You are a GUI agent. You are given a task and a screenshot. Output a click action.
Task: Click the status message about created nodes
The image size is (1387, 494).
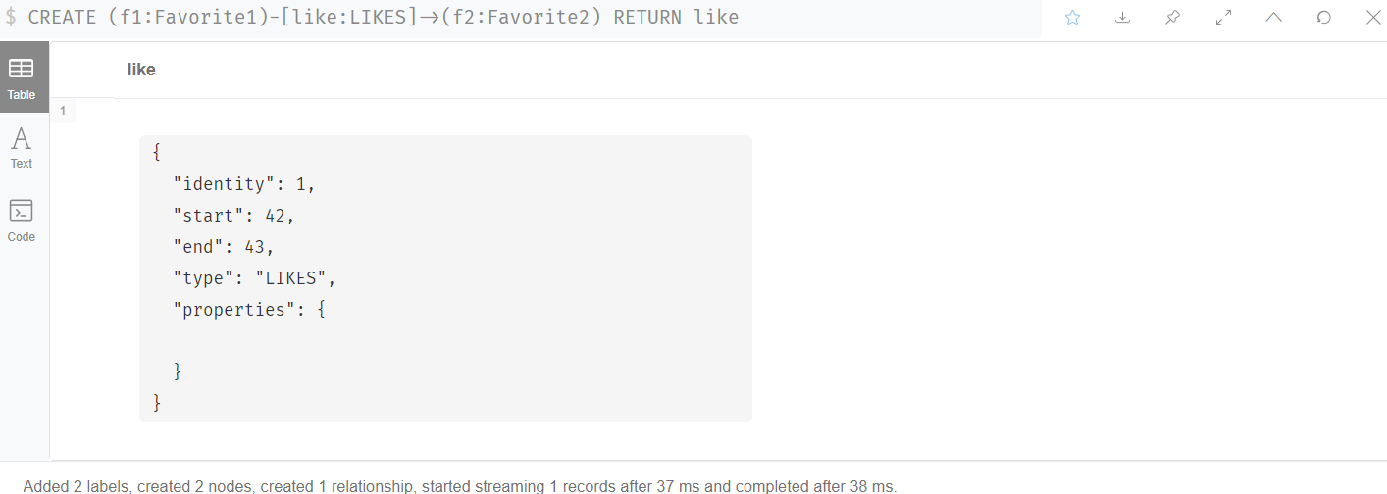coord(459,486)
